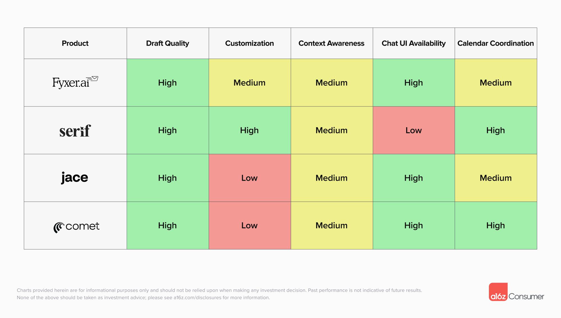Viewport: 561px width, 318px height.
Task: Select serif's High Customization cell
Action: click(x=249, y=130)
